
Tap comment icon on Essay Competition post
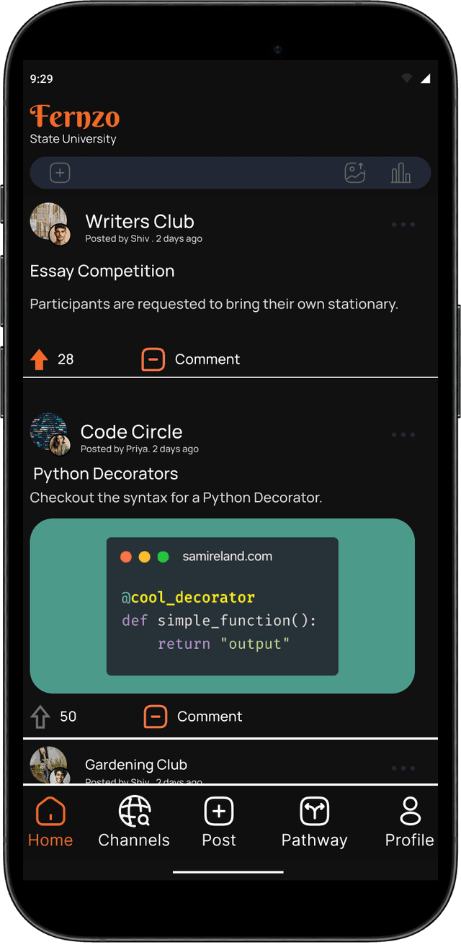pos(153,359)
